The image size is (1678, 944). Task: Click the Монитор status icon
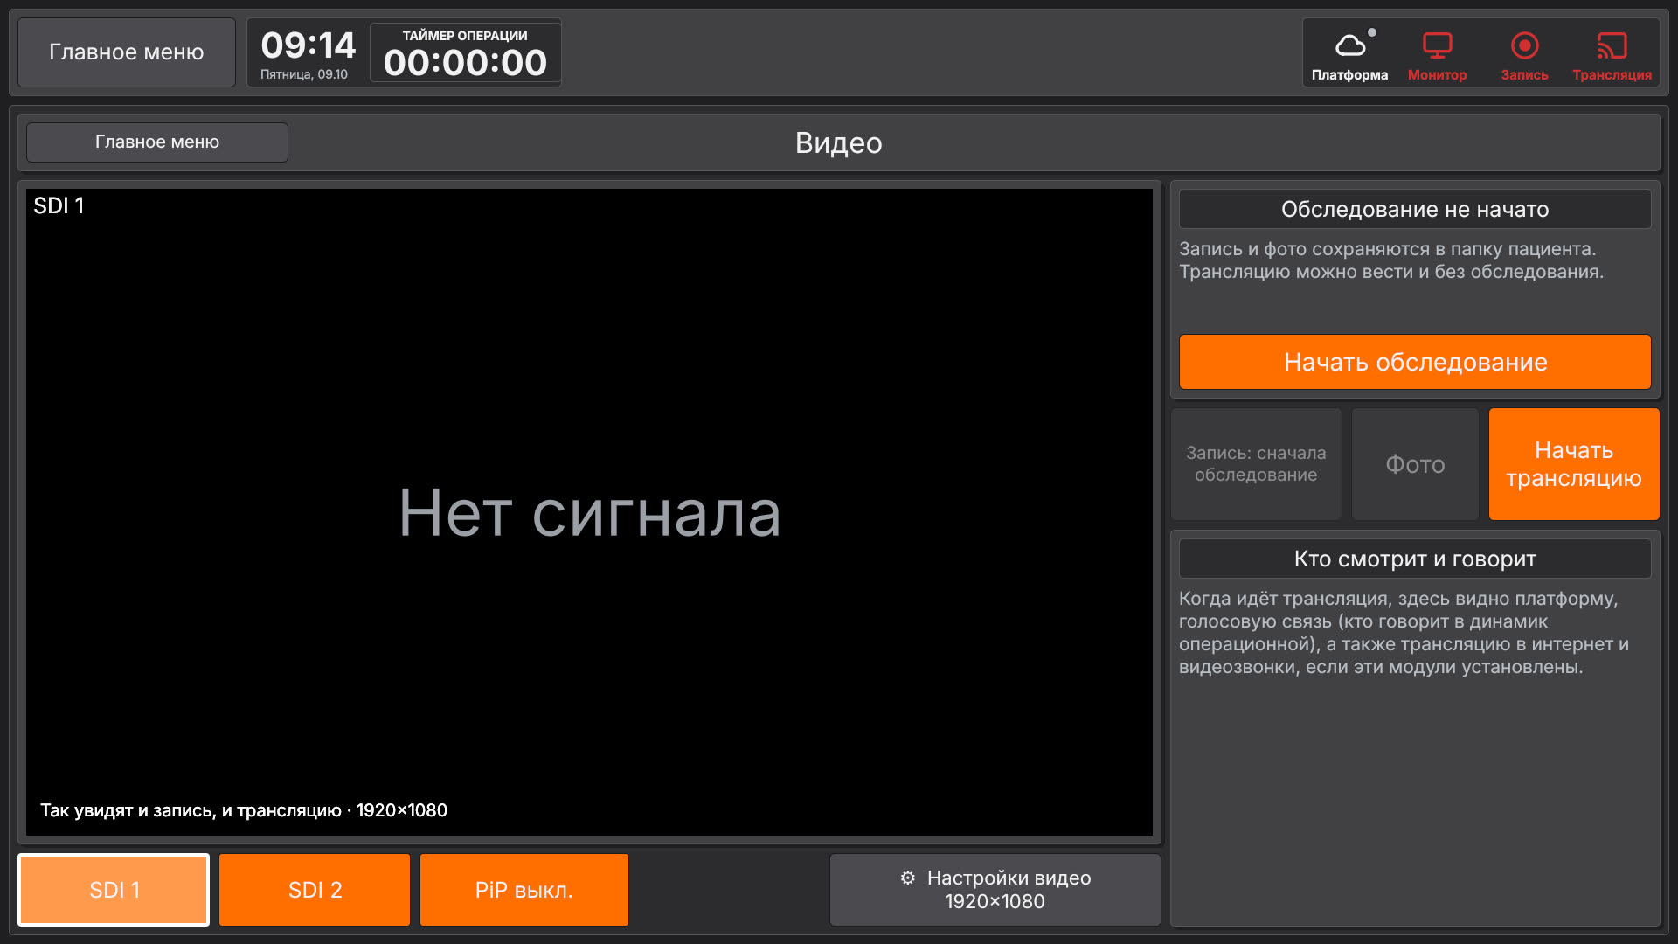1437,53
